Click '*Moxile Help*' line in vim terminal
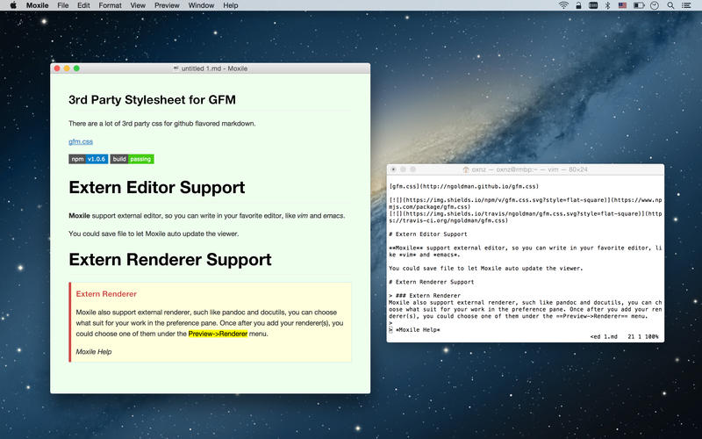Screen dimensions: 702x439 point(414,330)
